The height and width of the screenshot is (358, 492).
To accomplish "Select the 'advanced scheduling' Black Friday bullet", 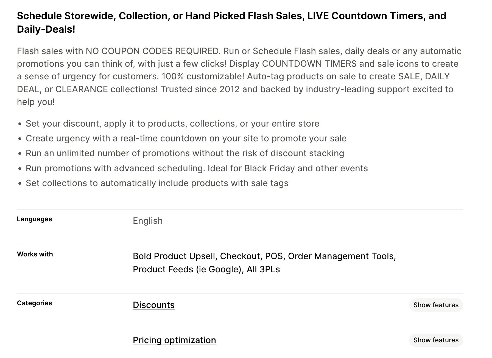I will [197, 168].
